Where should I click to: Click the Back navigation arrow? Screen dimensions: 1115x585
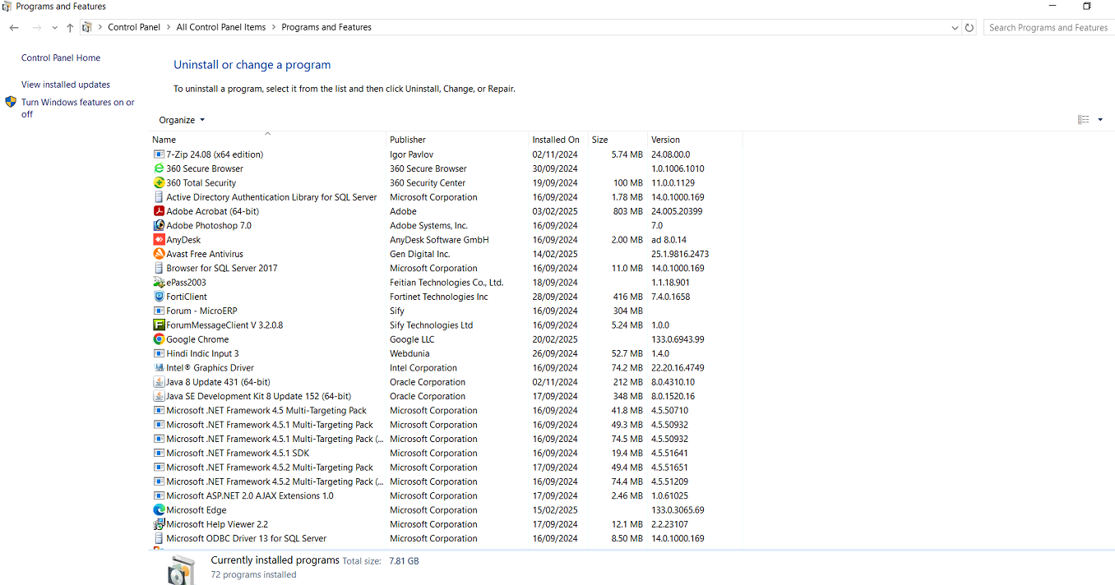tap(14, 27)
